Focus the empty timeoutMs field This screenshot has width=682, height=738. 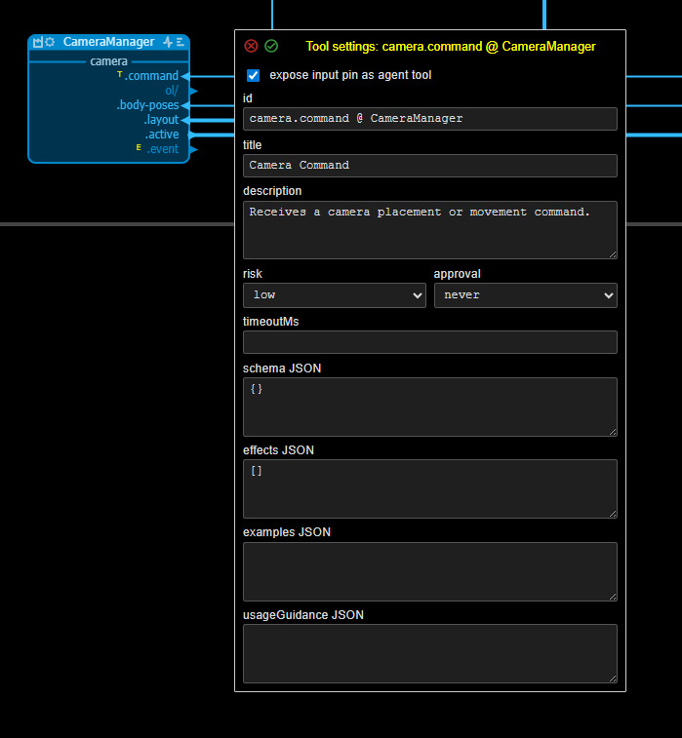[430, 342]
